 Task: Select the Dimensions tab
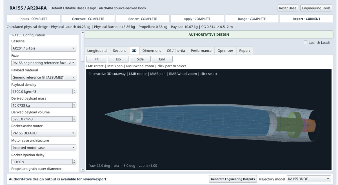[x=152, y=51]
